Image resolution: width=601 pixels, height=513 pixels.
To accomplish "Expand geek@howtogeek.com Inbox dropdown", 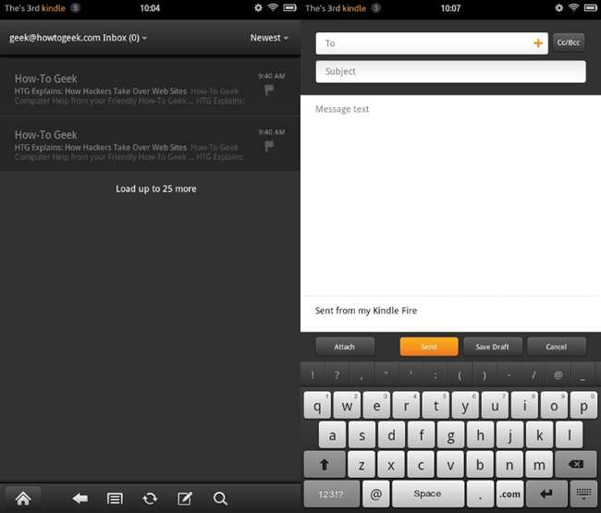I will coord(78,38).
